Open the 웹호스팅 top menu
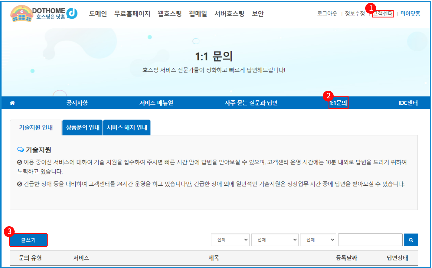 click(x=169, y=14)
